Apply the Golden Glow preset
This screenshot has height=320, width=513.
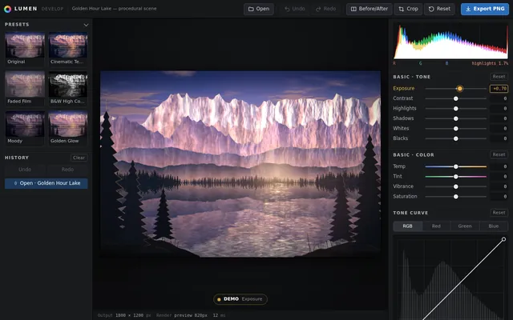pyautogui.click(x=67, y=127)
